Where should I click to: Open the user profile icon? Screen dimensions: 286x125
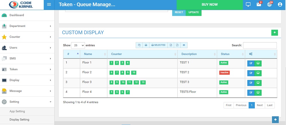280,5
